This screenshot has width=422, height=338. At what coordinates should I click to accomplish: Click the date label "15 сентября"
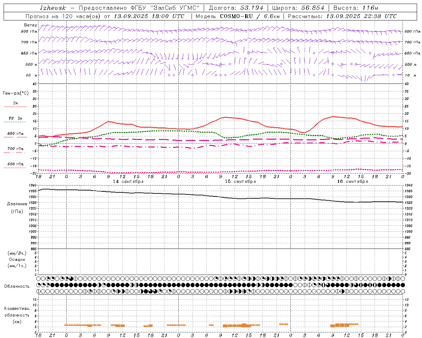240,182
